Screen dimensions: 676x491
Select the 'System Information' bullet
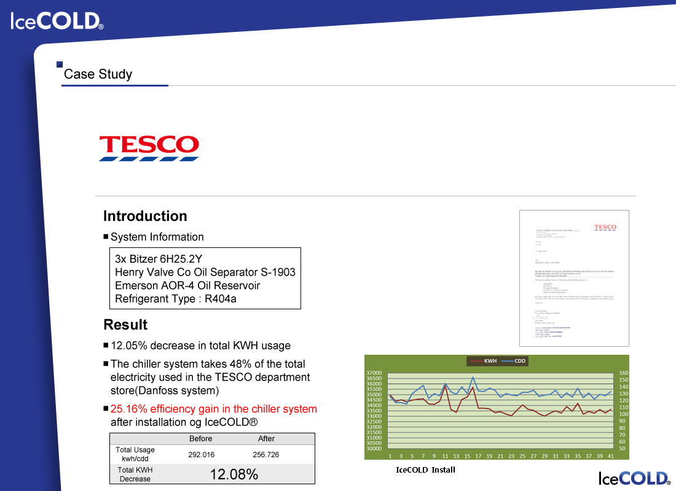pyautogui.click(x=157, y=237)
